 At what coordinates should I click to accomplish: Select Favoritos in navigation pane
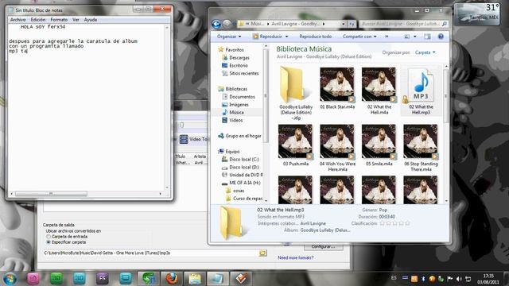point(234,49)
